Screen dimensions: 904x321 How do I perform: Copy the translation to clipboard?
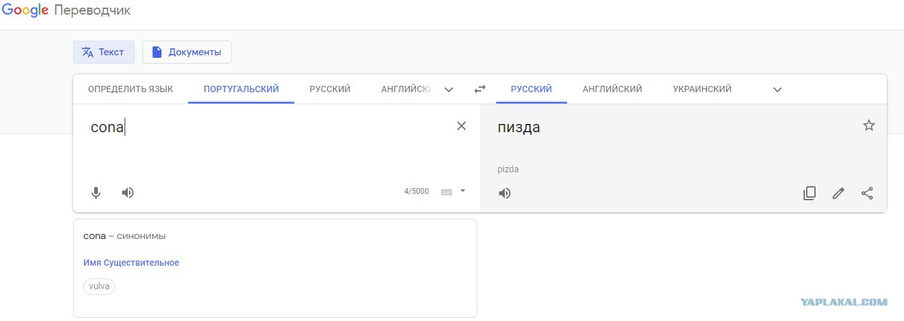(809, 193)
